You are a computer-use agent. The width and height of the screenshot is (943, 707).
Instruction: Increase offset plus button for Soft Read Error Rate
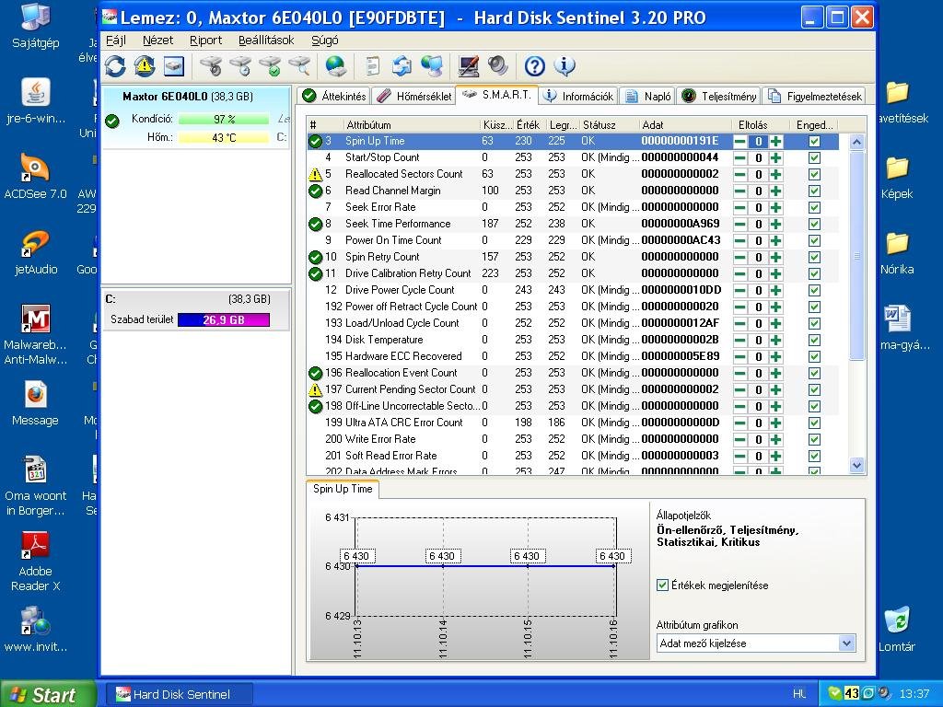point(775,456)
